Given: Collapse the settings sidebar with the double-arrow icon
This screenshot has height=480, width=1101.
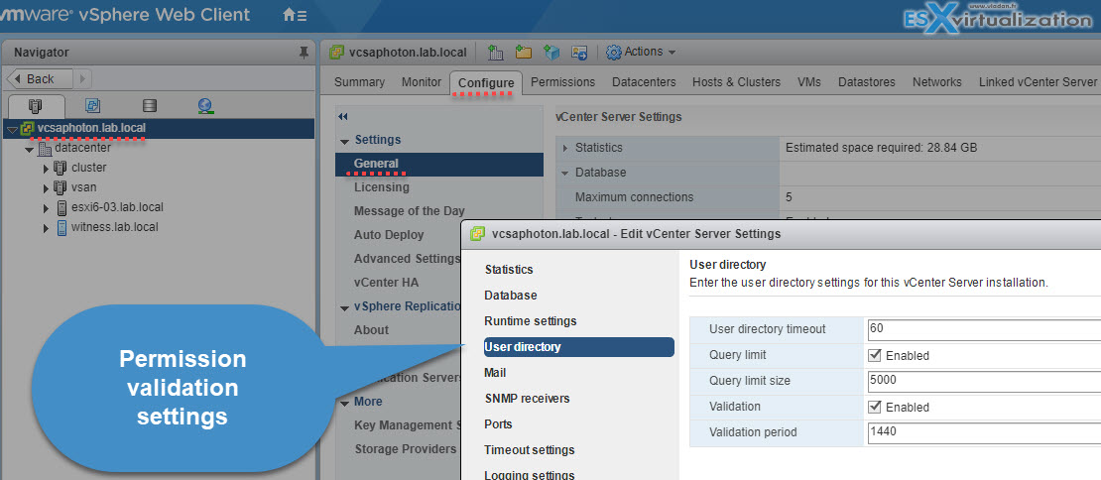Looking at the screenshot, I should 342,116.
